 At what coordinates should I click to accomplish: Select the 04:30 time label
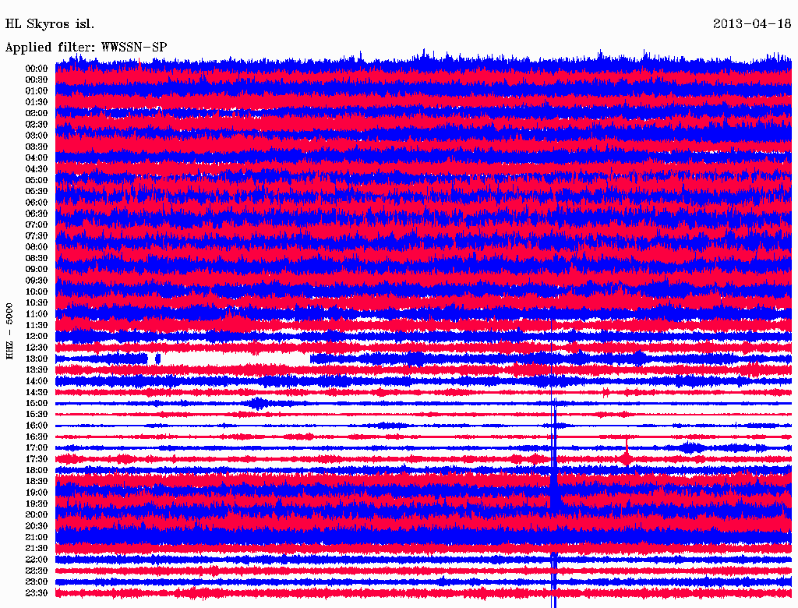click(x=37, y=169)
